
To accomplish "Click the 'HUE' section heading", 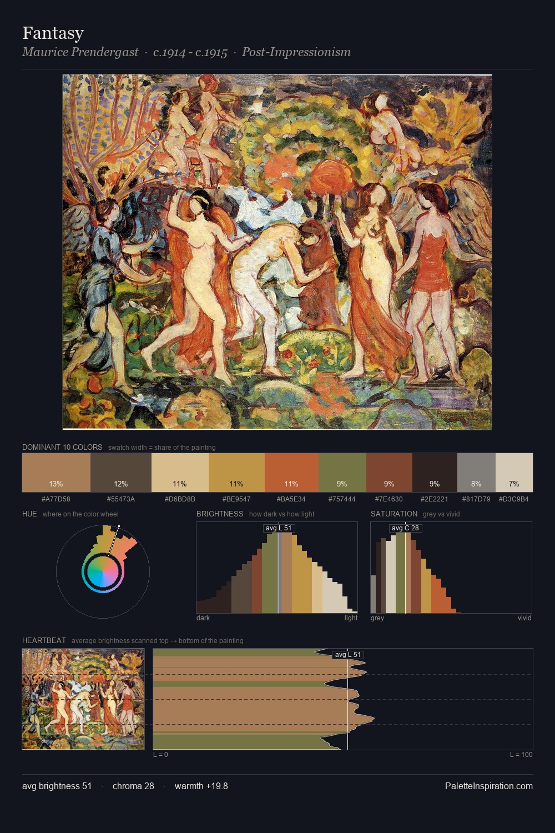I will coord(29,514).
